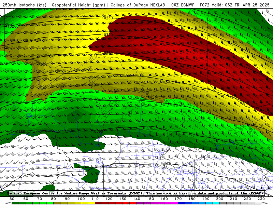Click the ECMWF copyright notice text
Image resolution: width=273 pixels, height=205 pixels.
coord(136,193)
